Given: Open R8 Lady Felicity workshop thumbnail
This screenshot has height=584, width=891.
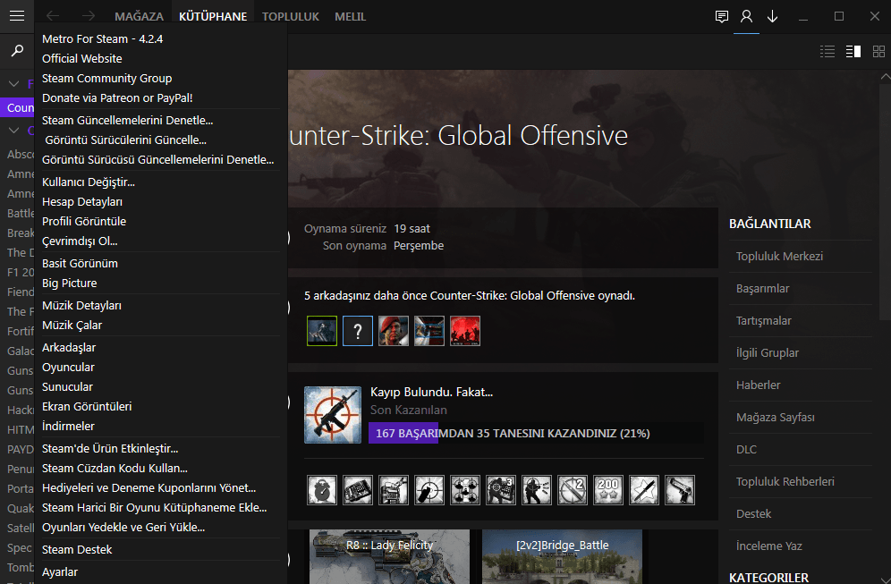Looking at the screenshot, I should [389, 557].
